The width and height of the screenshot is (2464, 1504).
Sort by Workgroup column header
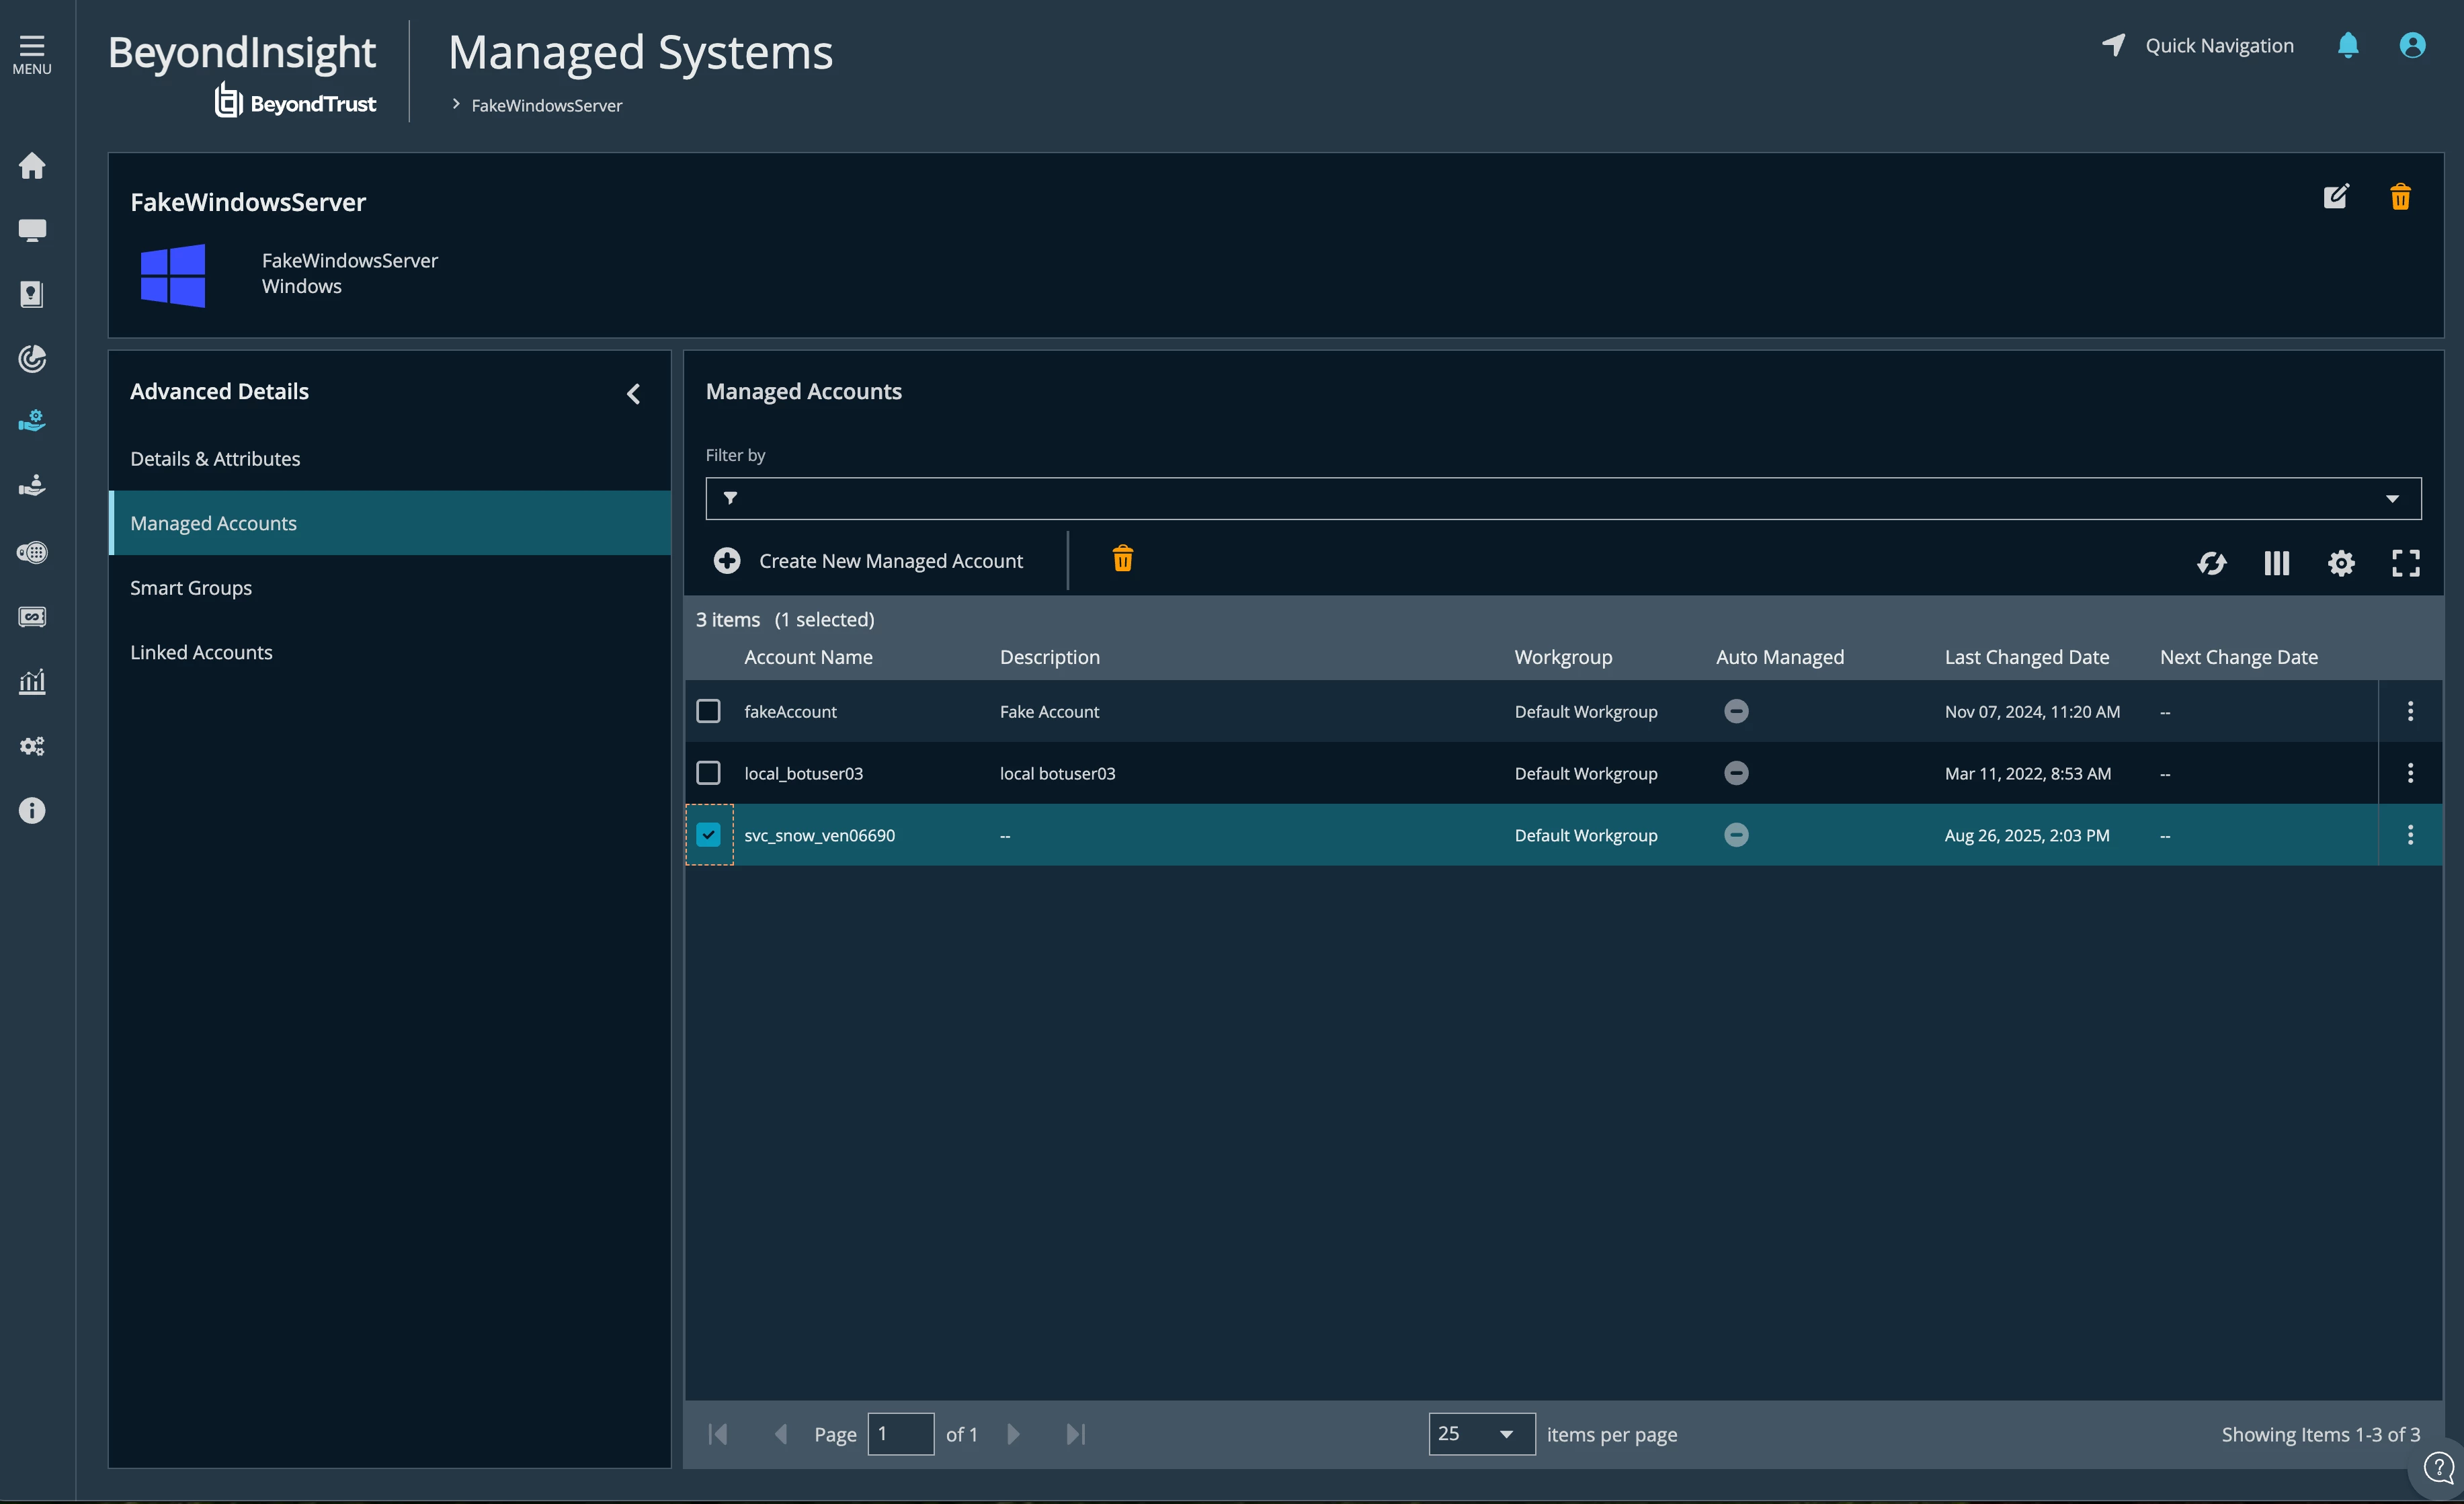point(1563,657)
